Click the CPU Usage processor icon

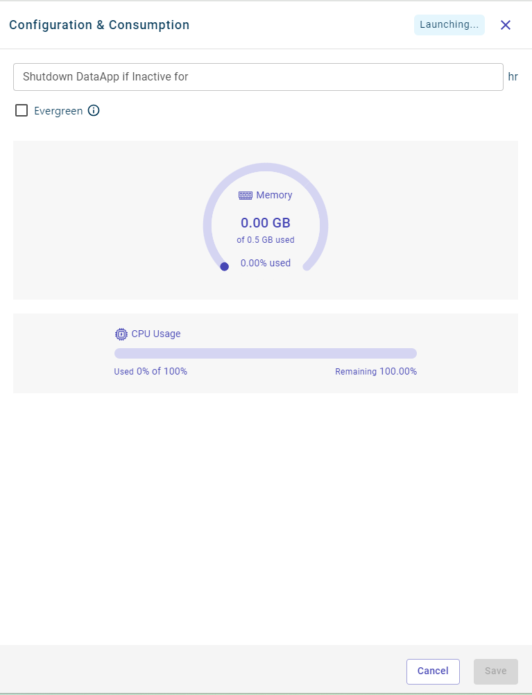(121, 334)
